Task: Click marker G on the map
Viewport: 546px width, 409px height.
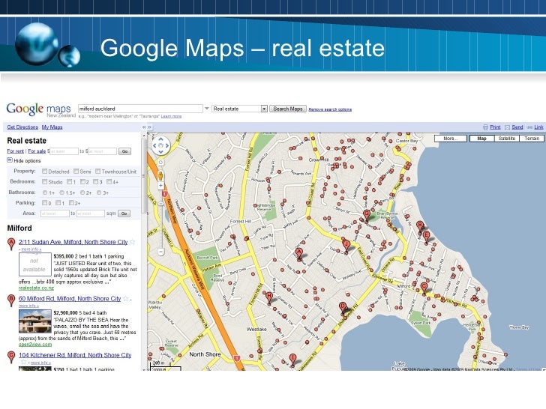Action: point(366,214)
